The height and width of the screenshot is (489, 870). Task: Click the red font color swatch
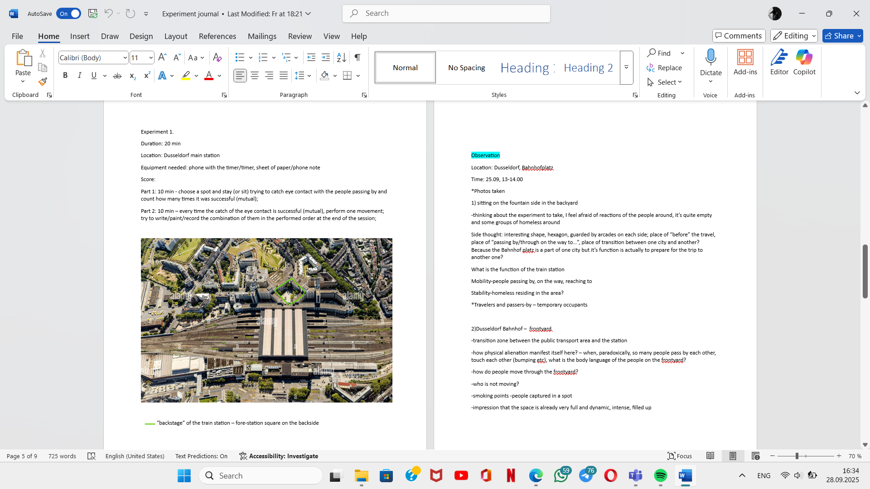point(208,76)
